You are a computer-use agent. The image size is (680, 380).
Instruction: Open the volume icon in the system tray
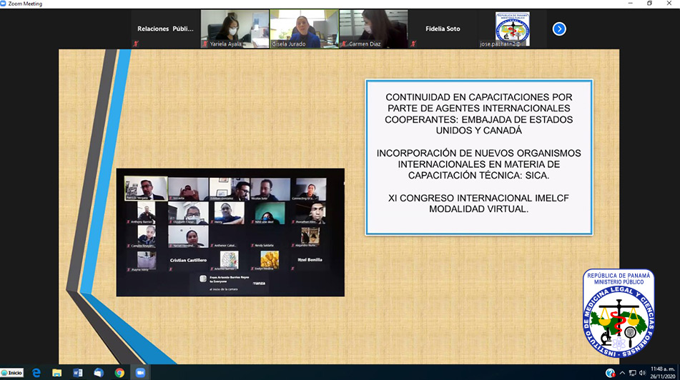(642, 373)
